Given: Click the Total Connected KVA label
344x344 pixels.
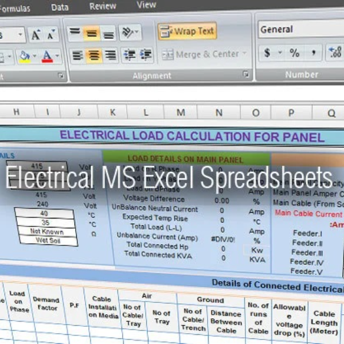Looking at the screenshot, I should 158,255.
